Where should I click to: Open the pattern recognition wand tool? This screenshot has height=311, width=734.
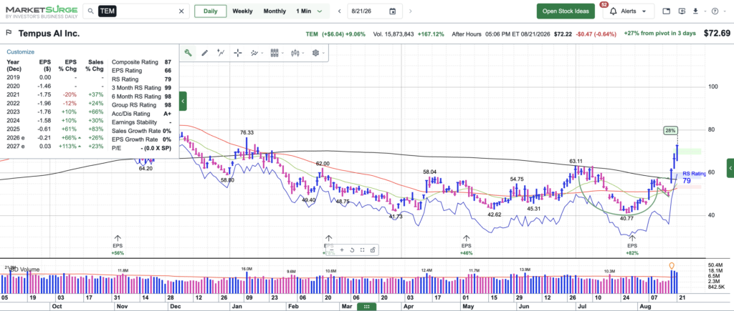[254, 53]
